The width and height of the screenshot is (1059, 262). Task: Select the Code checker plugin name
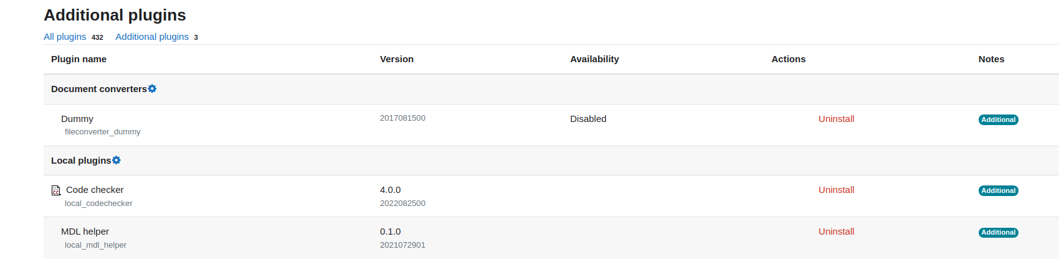point(95,190)
